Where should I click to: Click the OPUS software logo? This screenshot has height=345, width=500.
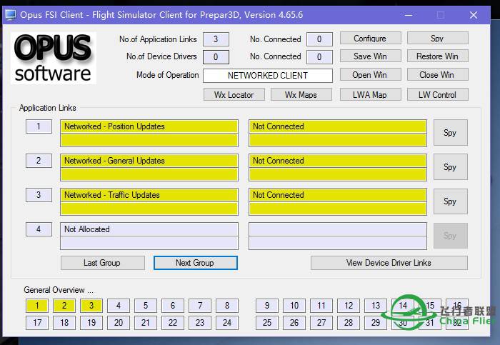coord(54,58)
